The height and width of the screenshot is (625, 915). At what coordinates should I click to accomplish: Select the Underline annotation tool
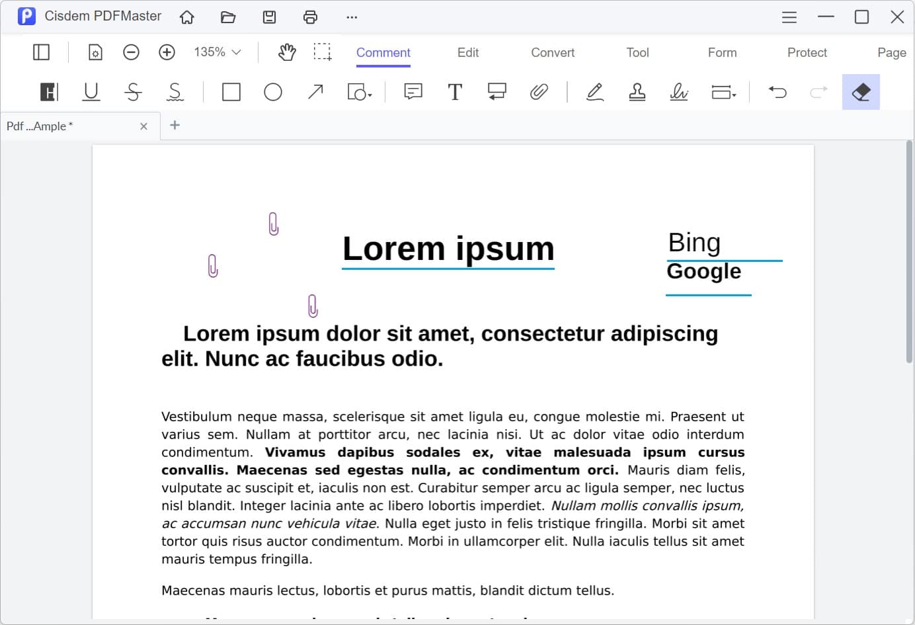coord(91,92)
